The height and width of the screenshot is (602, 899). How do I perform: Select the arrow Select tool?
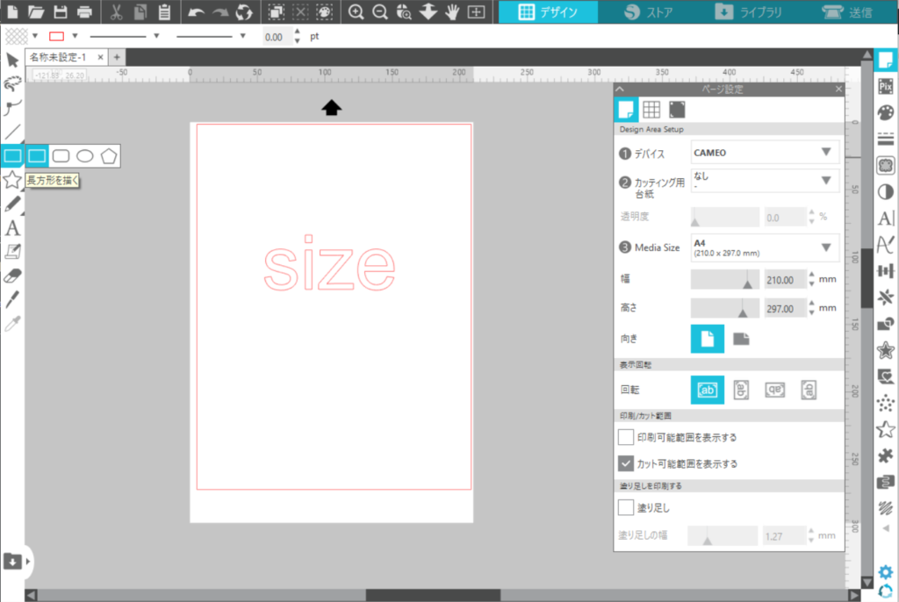[x=12, y=60]
